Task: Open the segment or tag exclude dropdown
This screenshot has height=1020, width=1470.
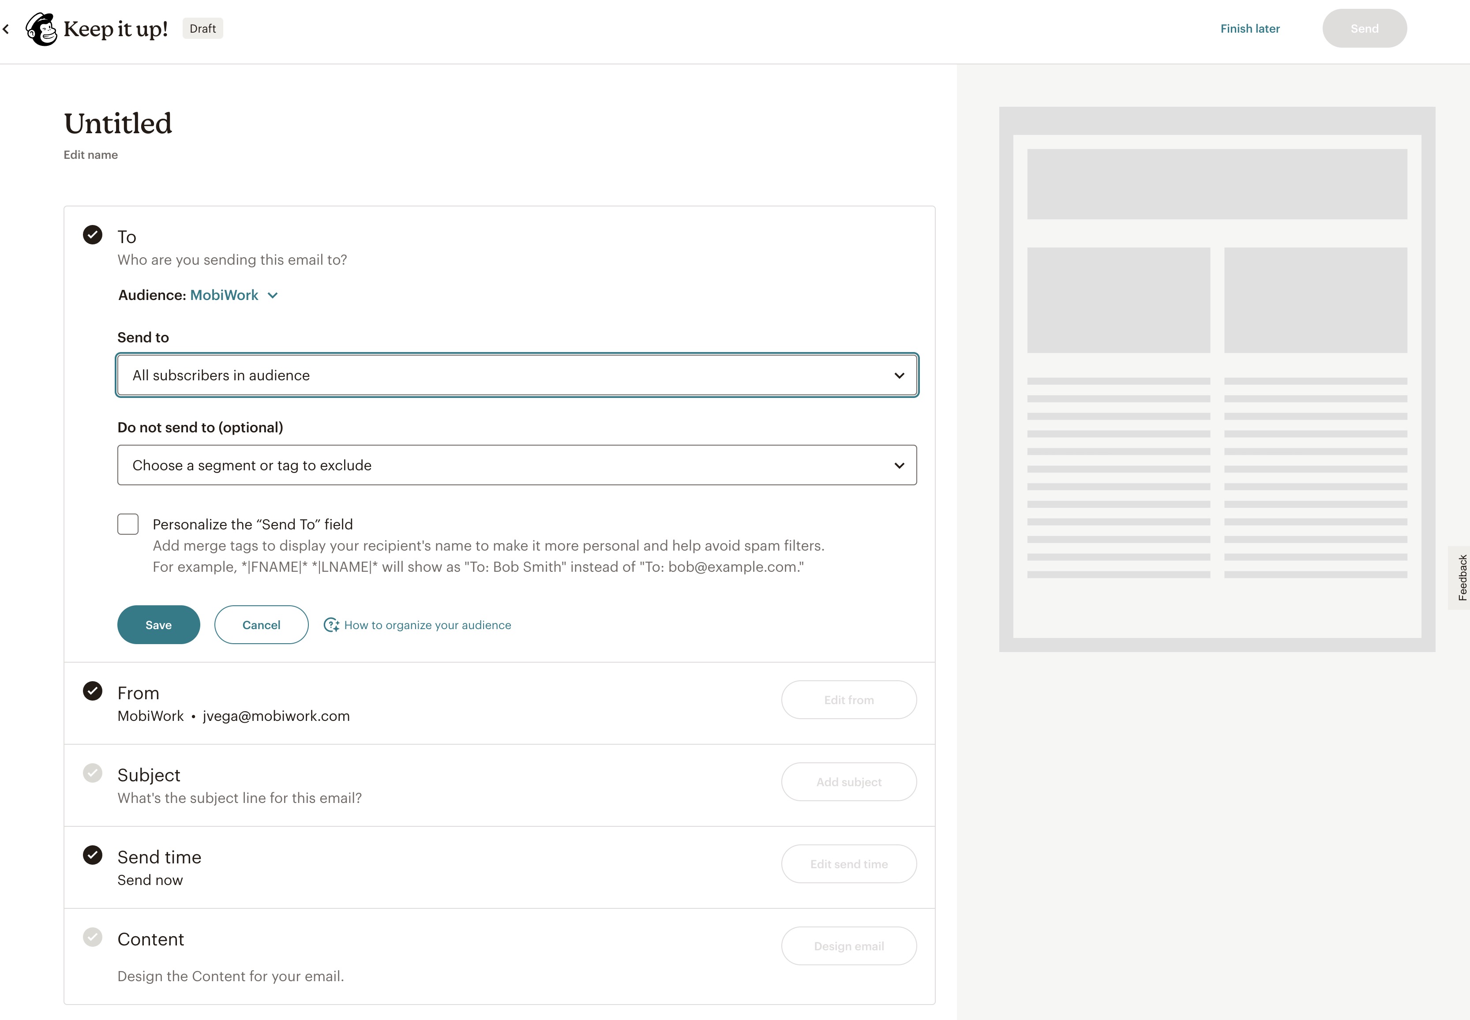Action: click(x=517, y=465)
